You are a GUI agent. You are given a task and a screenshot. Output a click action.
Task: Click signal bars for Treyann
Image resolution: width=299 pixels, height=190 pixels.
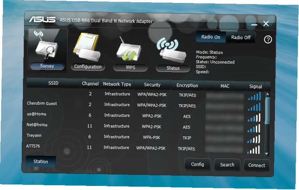pyautogui.click(x=254, y=139)
